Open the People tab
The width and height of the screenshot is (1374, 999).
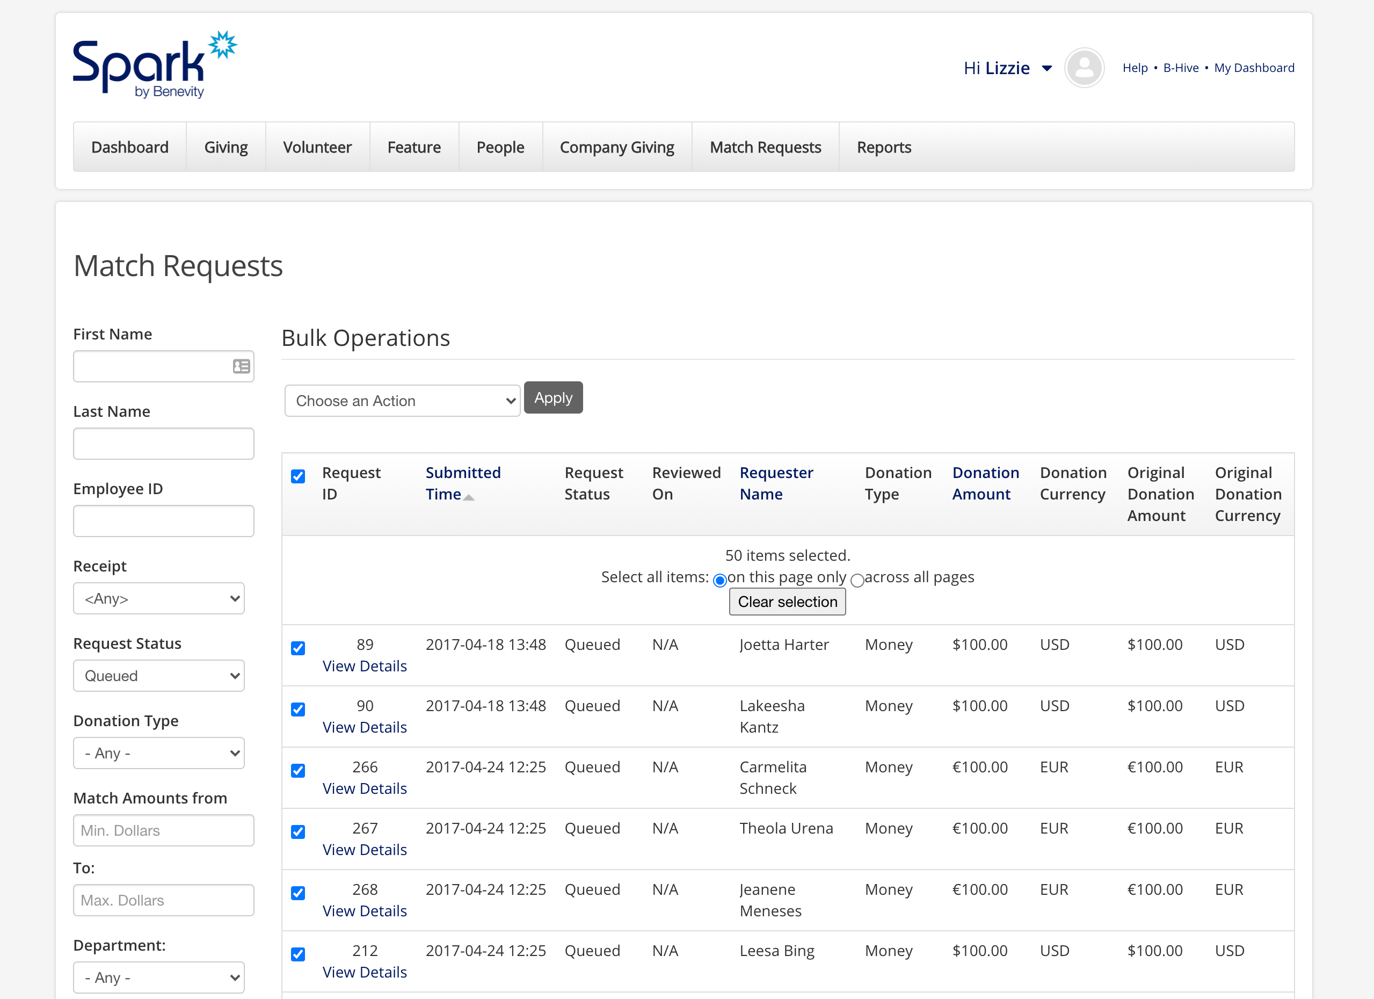click(x=500, y=147)
